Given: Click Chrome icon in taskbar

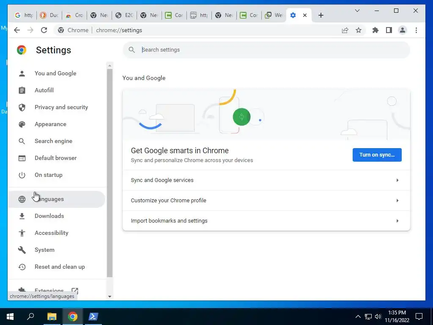Looking at the screenshot, I should [x=73, y=317].
